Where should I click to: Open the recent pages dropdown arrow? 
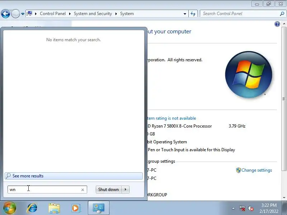(23, 14)
